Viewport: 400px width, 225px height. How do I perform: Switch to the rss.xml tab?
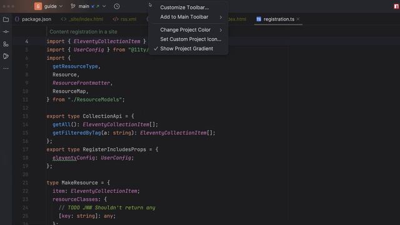[125, 19]
